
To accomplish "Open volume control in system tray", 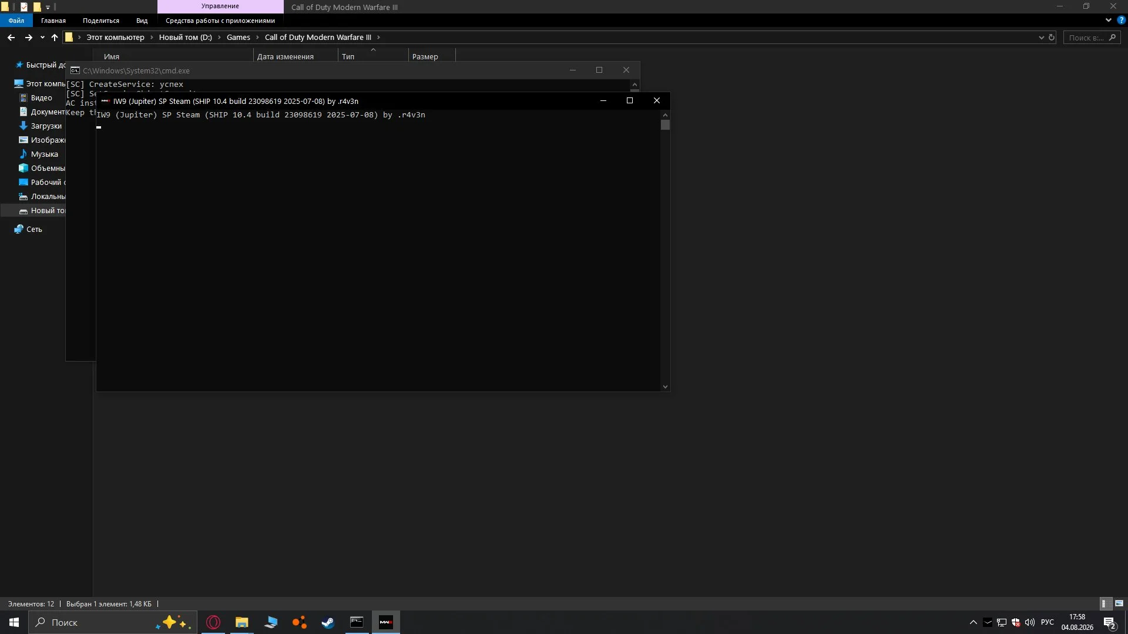I will (1030, 622).
